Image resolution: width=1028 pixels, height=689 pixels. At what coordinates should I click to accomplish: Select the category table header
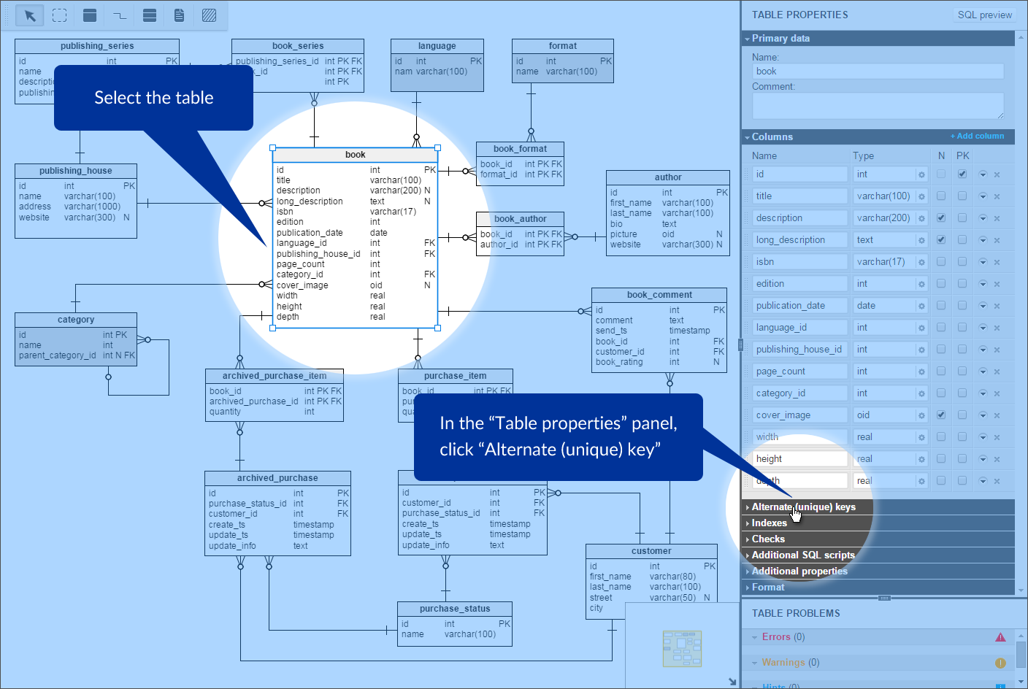(x=76, y=320)
